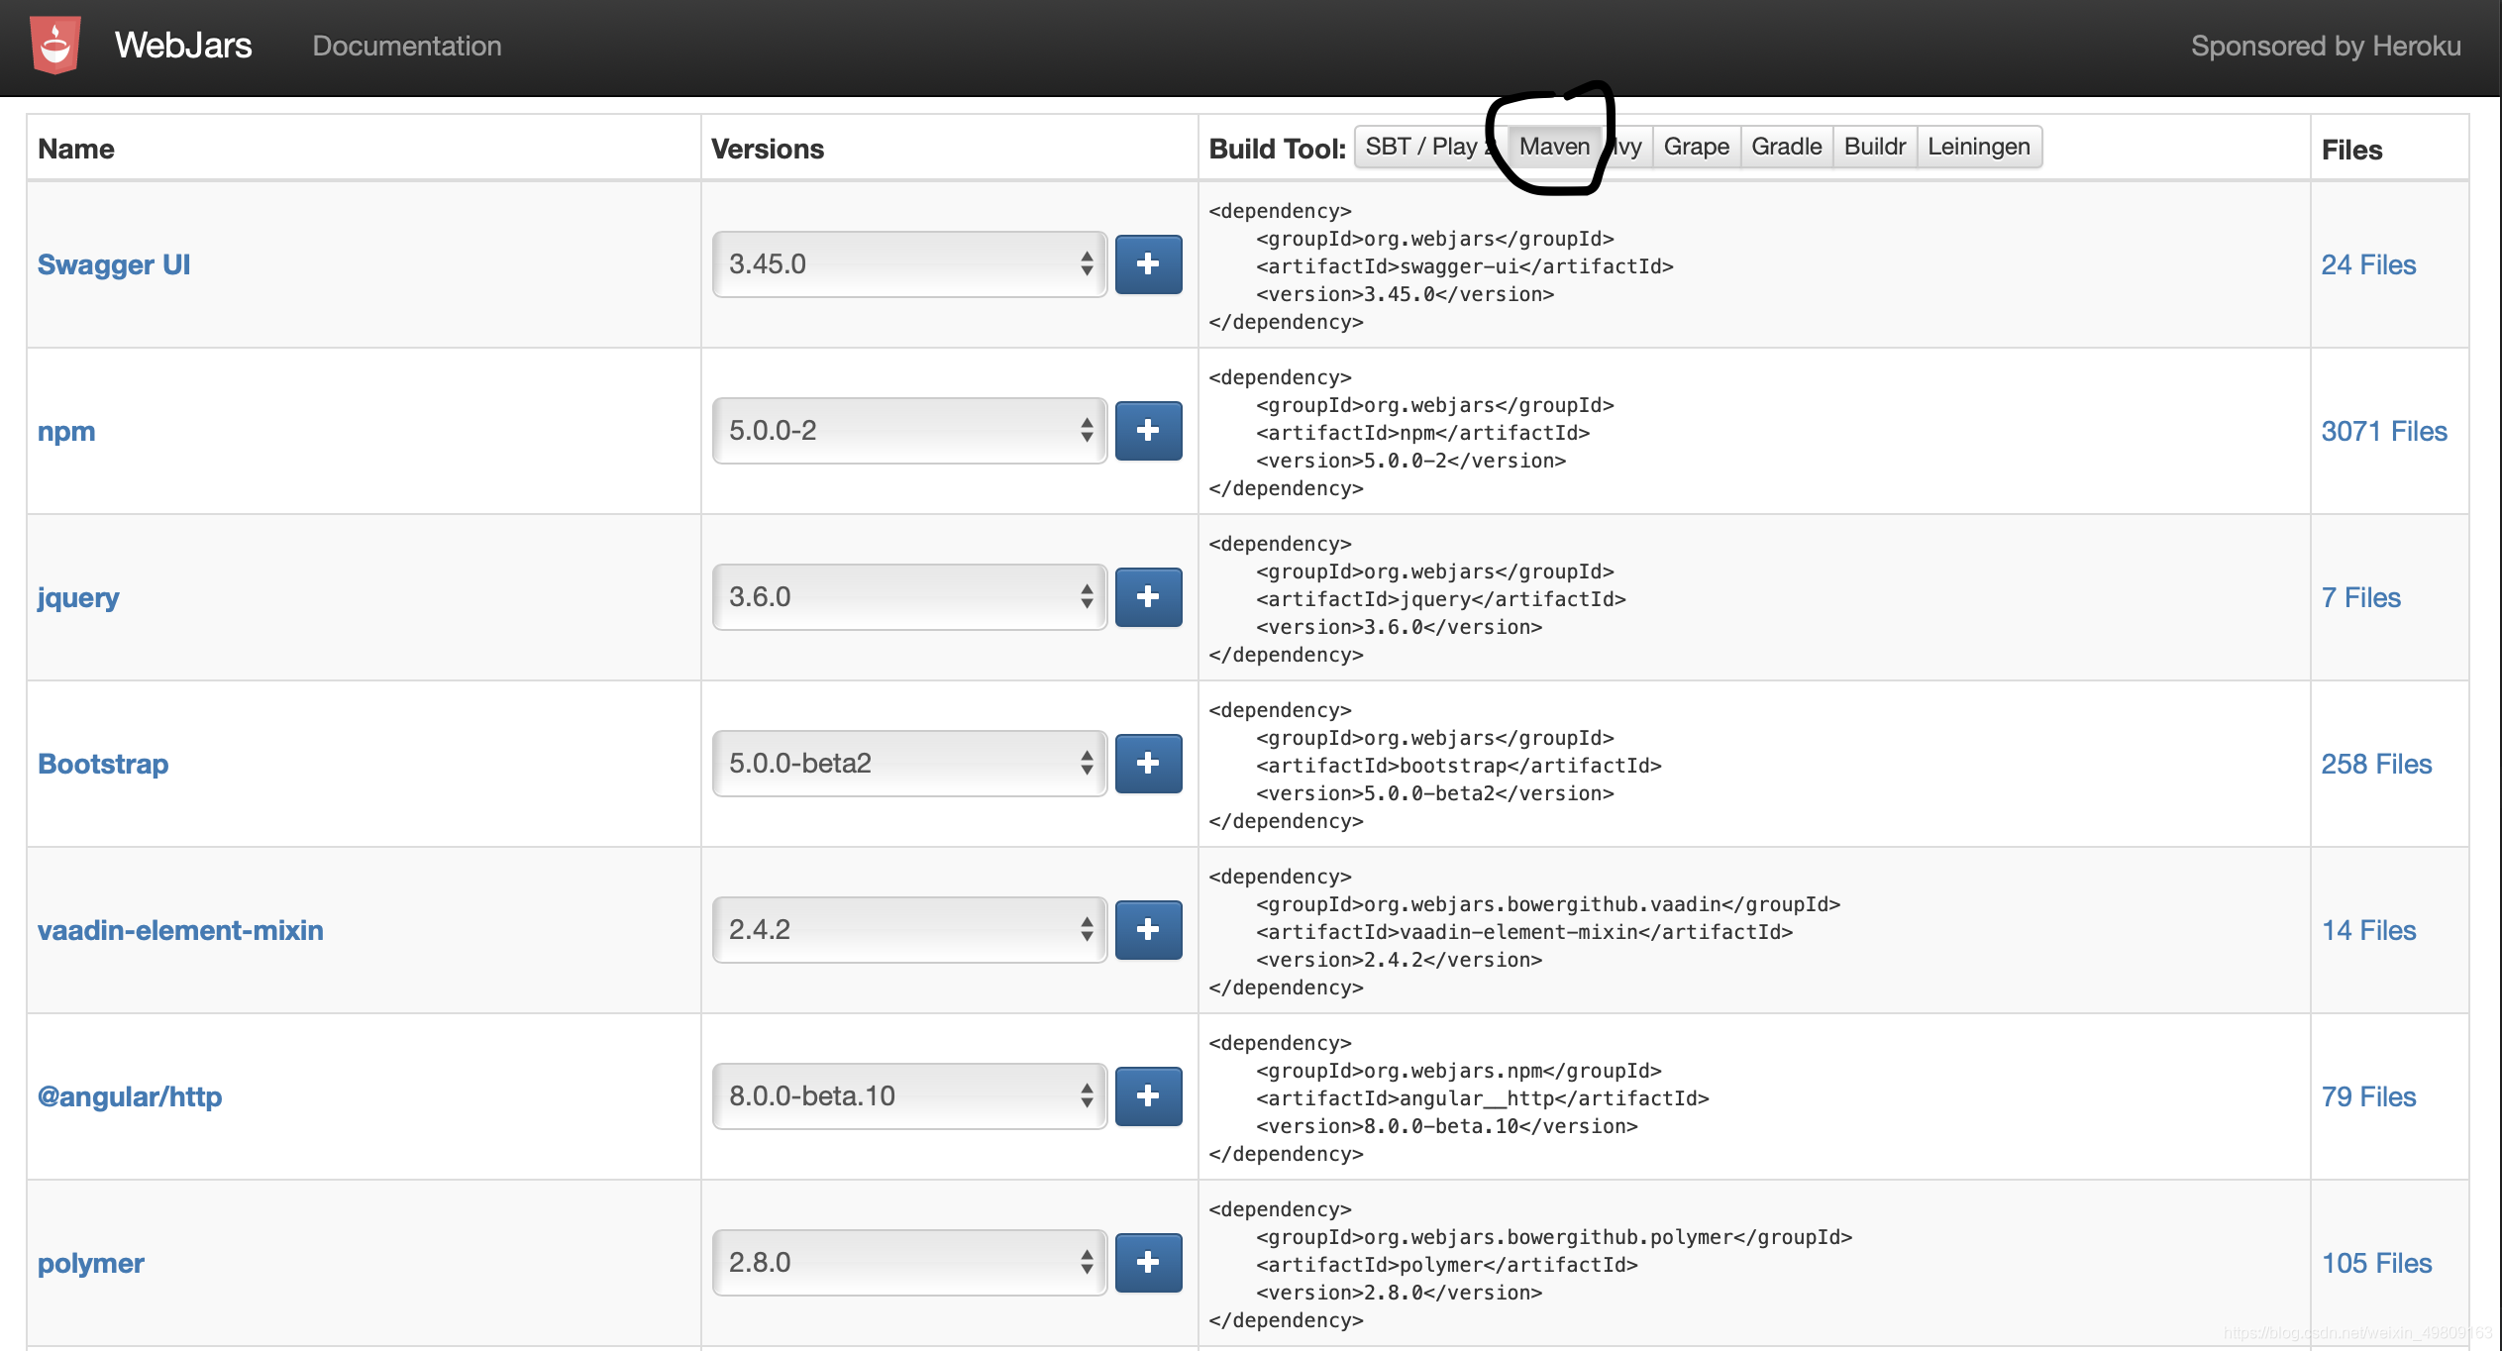This screenshot has height=1351, width=2502.
Task: Click the Name column header
Action: coord(76,149)
